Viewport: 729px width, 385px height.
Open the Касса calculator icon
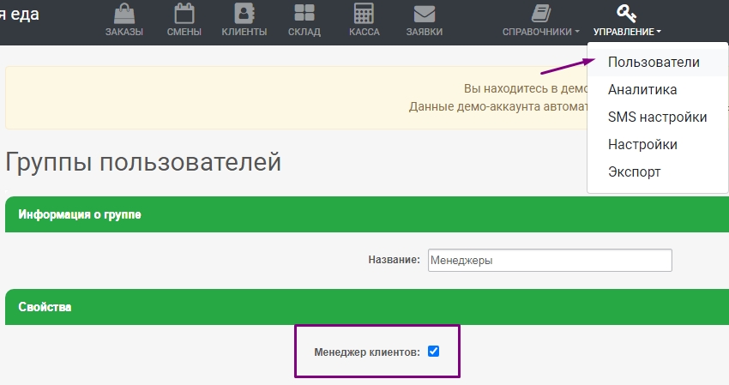pos(364,14)
